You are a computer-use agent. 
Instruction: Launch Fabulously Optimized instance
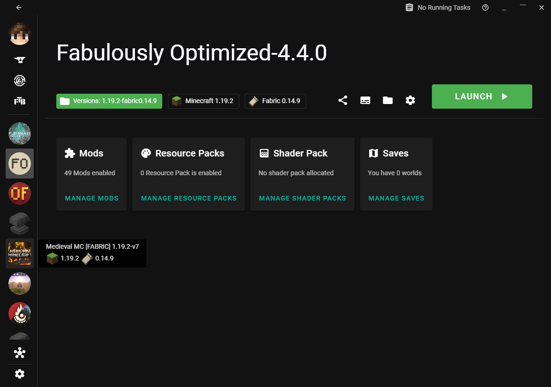[x=482, y=97]
